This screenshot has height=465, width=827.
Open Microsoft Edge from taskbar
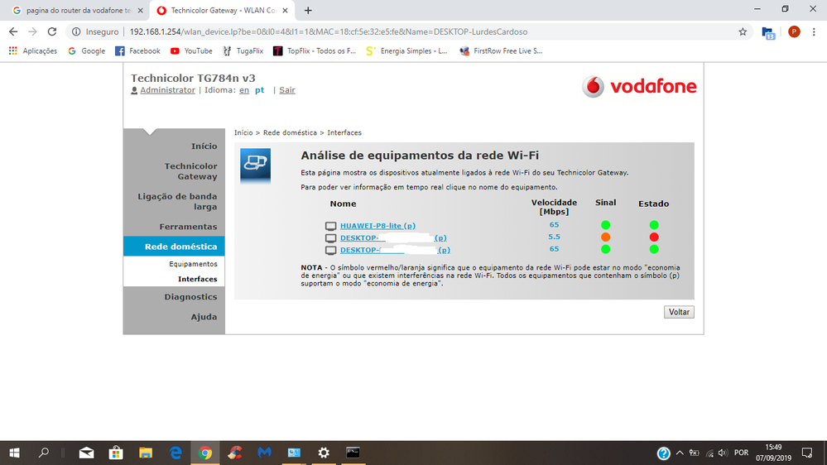[x=175, y=453]
